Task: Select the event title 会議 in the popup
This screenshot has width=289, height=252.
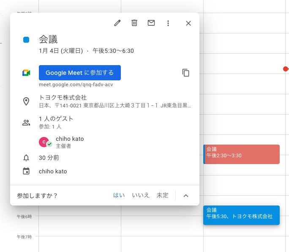Action: pos(48,39)
